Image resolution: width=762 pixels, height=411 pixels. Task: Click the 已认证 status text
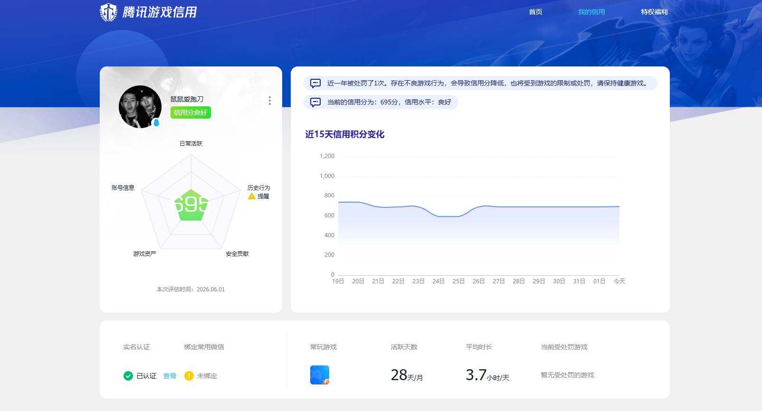tap(146, 376)
